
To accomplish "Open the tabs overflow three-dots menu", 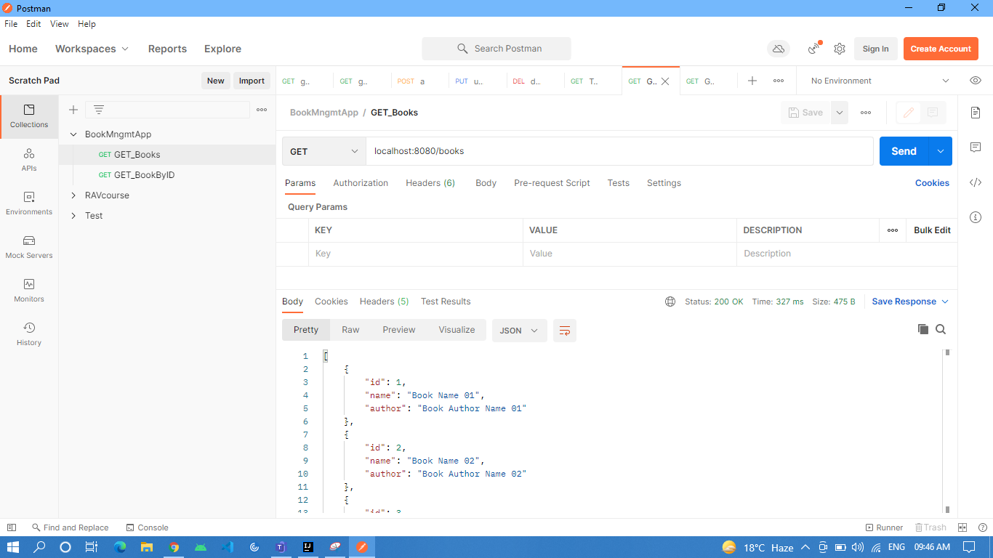I will tap(779, 81).
